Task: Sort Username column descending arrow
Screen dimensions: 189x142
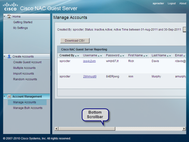Action: (x=101, y=56)
